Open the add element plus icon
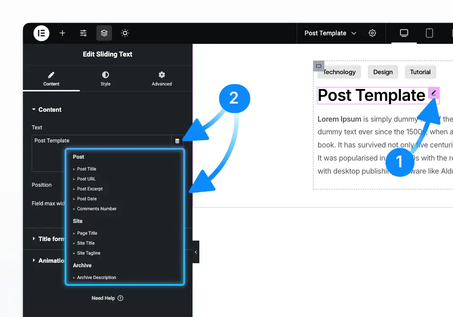The width and height of the screenshot is (453, 317). coord(62,33)
